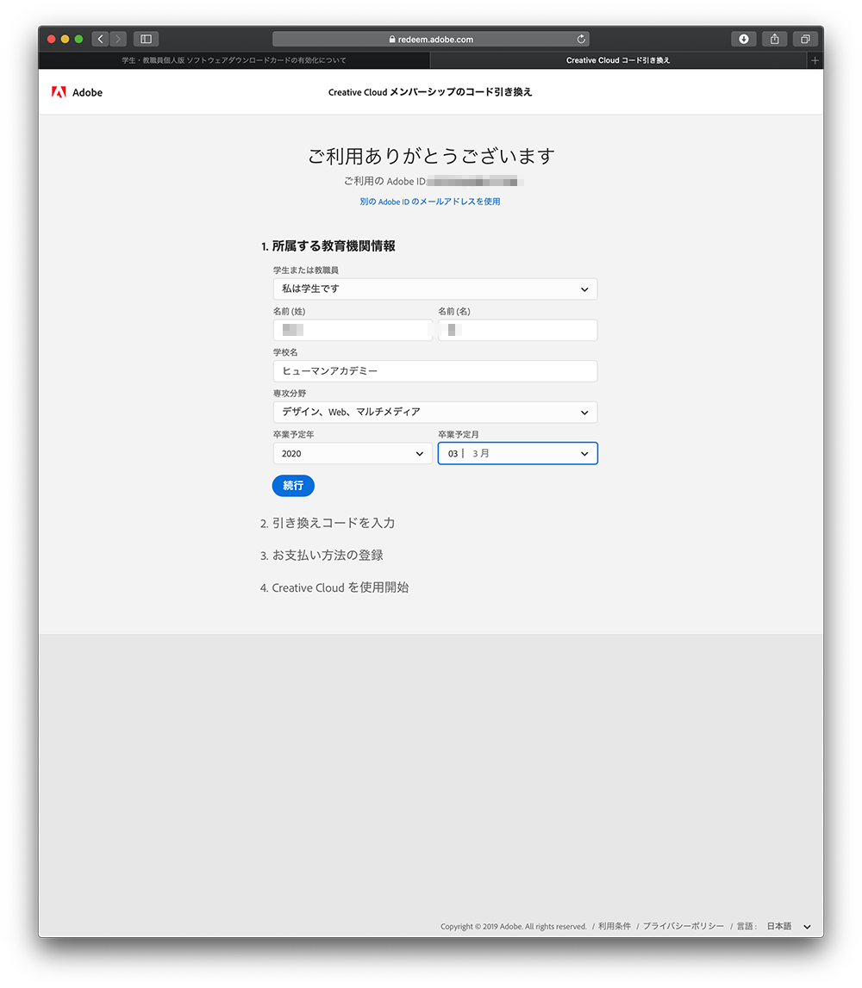This screenshot has width=862, height=988.
Task: Click the Copyright © 2019 Adobe text
Action: [x=513, y=926]
